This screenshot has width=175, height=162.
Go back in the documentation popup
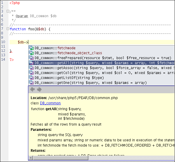click(x=32, y=89)
